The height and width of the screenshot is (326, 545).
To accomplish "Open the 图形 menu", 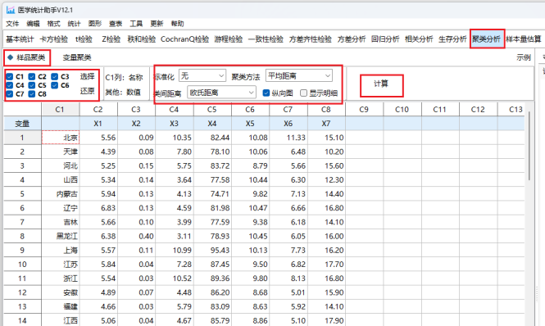I will click(x=94, y=24).
